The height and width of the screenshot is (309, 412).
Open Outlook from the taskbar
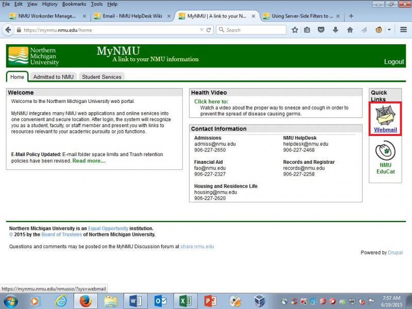[160, 301]
